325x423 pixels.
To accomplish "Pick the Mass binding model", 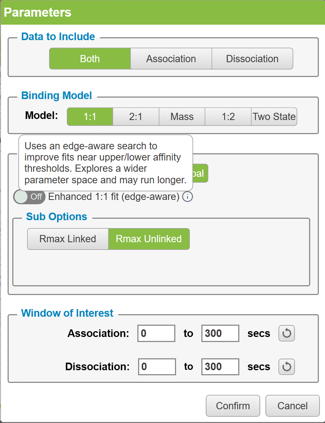I will (x=182, y=116).
